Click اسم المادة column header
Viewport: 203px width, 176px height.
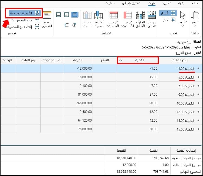tap(180, 60)
